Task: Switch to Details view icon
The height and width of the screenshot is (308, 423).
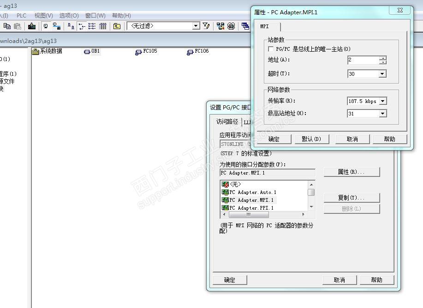Action: pyautogui.click(x=103, y=26)
